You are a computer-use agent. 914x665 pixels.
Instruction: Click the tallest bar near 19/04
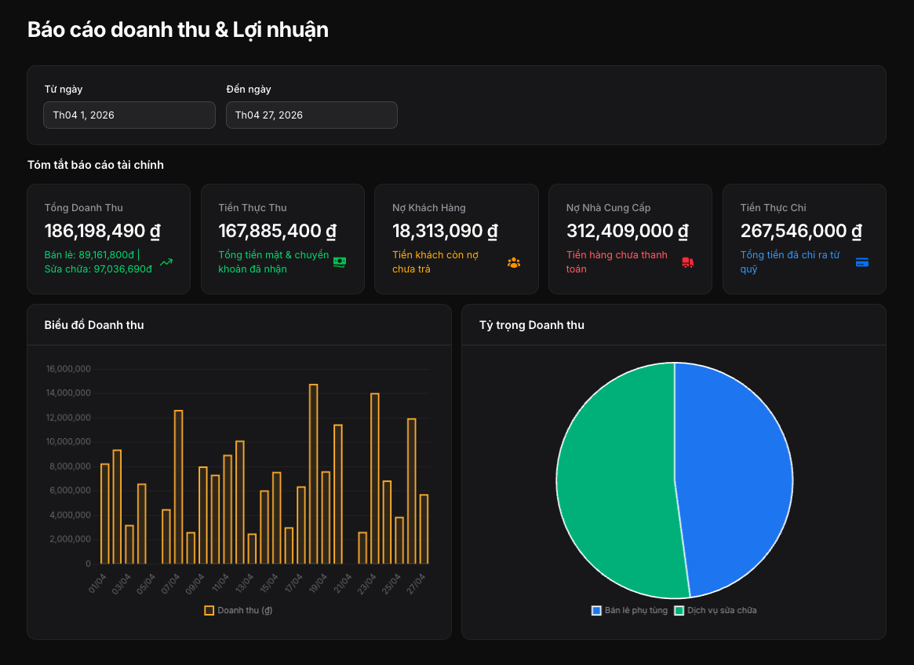coord(314,473)
